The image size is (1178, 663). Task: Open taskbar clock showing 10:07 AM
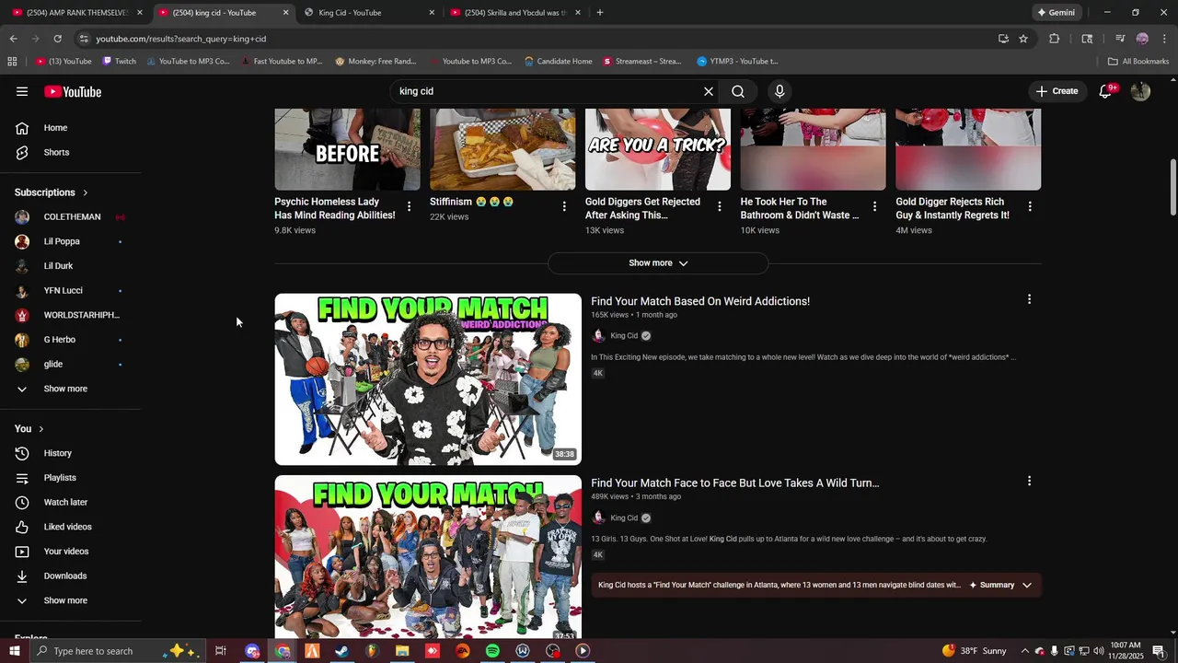pyautogui.click(x=1126, y=651)
